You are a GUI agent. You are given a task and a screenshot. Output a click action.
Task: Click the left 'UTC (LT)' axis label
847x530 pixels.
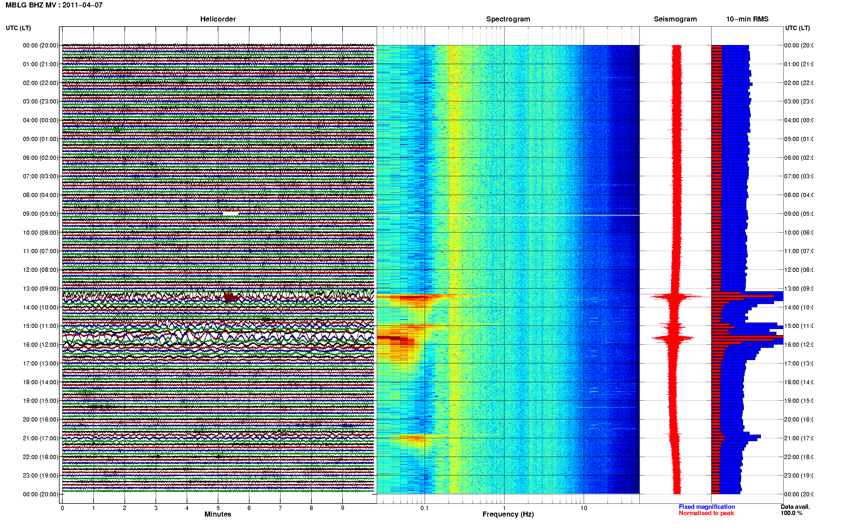point(18,28)
